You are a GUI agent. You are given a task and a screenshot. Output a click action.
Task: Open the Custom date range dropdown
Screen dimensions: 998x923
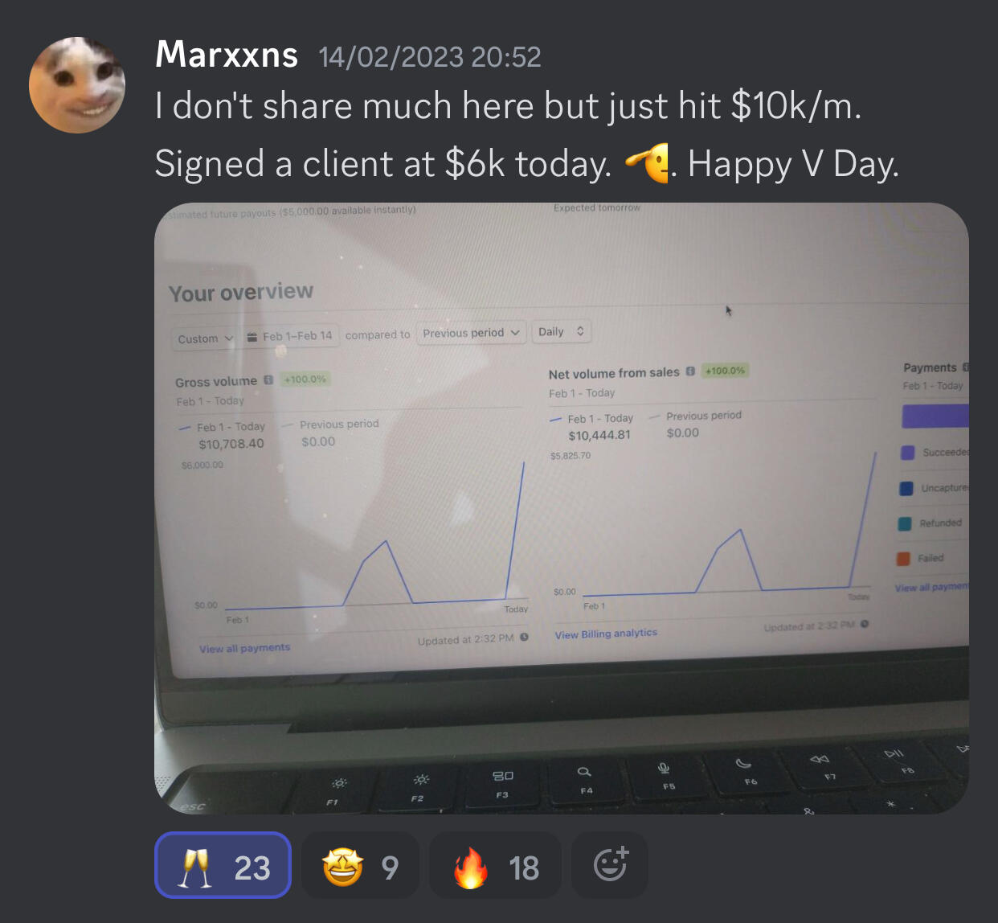click(x=205, y=338)
